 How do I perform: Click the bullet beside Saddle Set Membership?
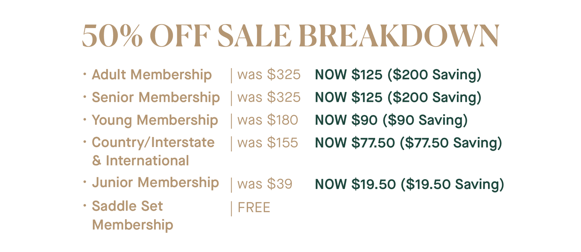pos(85,205)
